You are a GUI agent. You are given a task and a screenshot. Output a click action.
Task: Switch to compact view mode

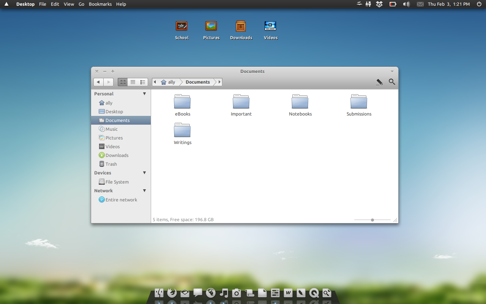point(143,82)
